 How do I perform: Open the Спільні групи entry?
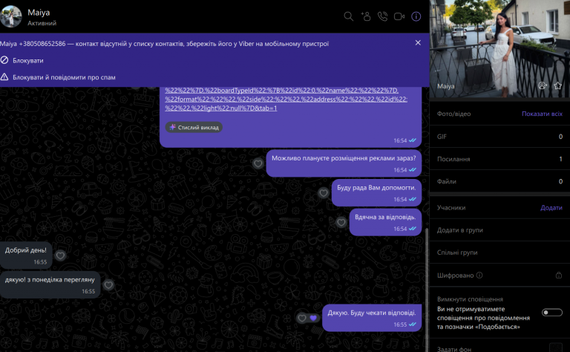coord(499,252)
